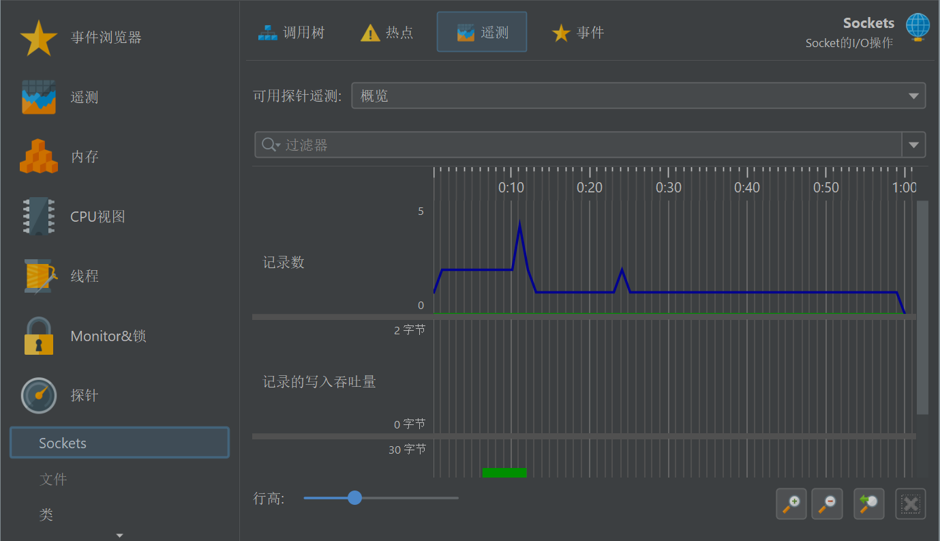Select the 遥测 sidebar chart icon
Screen dimensions: 940x541
(x=39, y=97)
